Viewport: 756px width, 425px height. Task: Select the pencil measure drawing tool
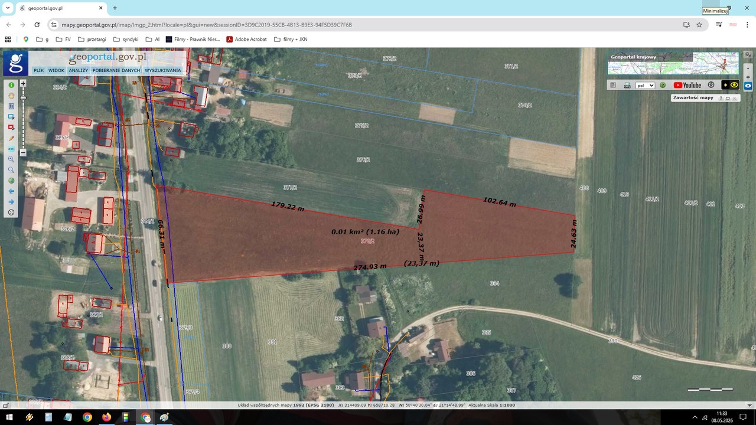11,138
